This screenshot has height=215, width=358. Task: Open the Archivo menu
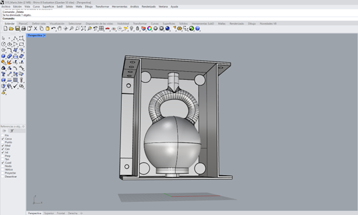(6, 7)
